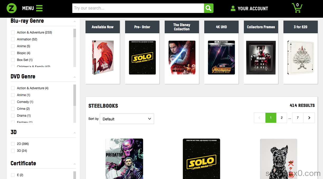Open the Sort by Default dropdown
The image size is (323, 179).
(x=127, y=119)
